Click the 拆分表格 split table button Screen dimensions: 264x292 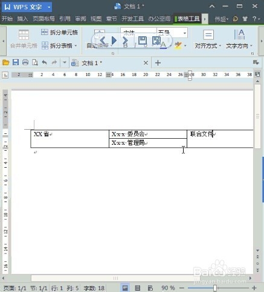pyautogui.click(x=59, y=46)
